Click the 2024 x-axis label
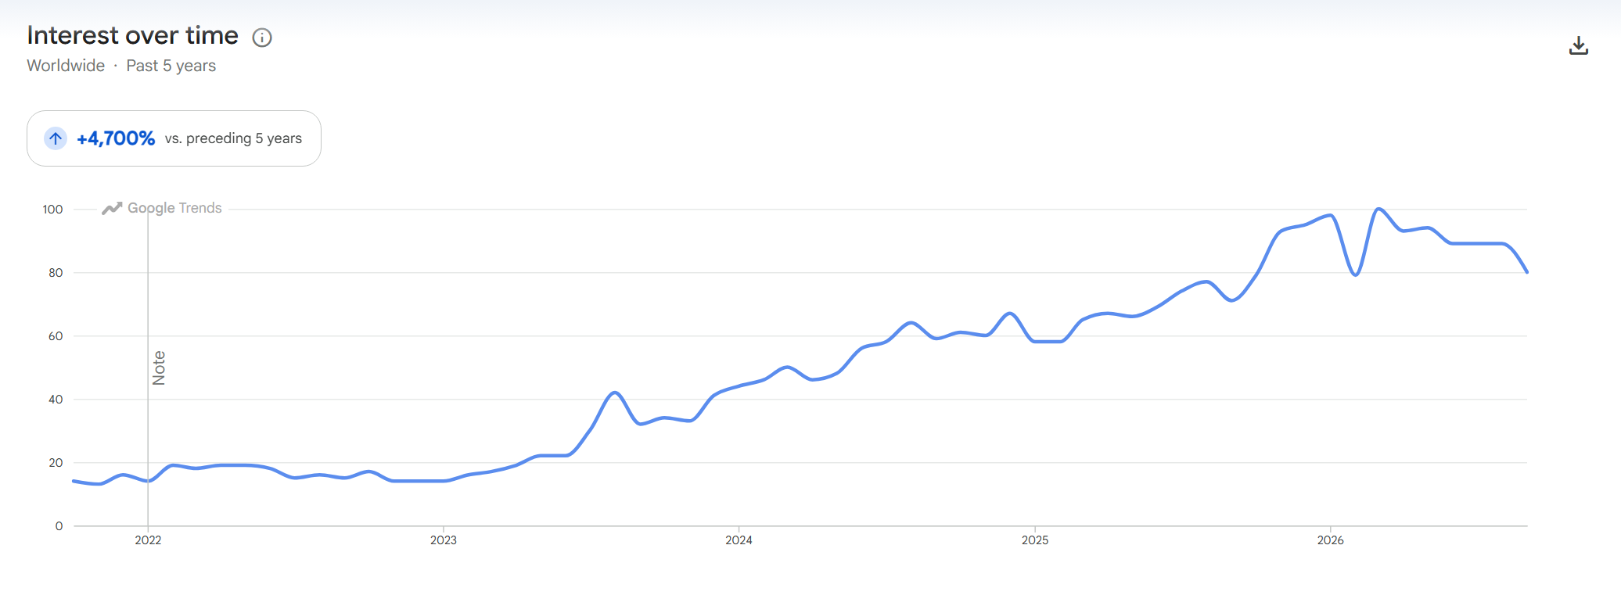The width and height of the screenshot is (1621, 606). click(x=739, y=540)
